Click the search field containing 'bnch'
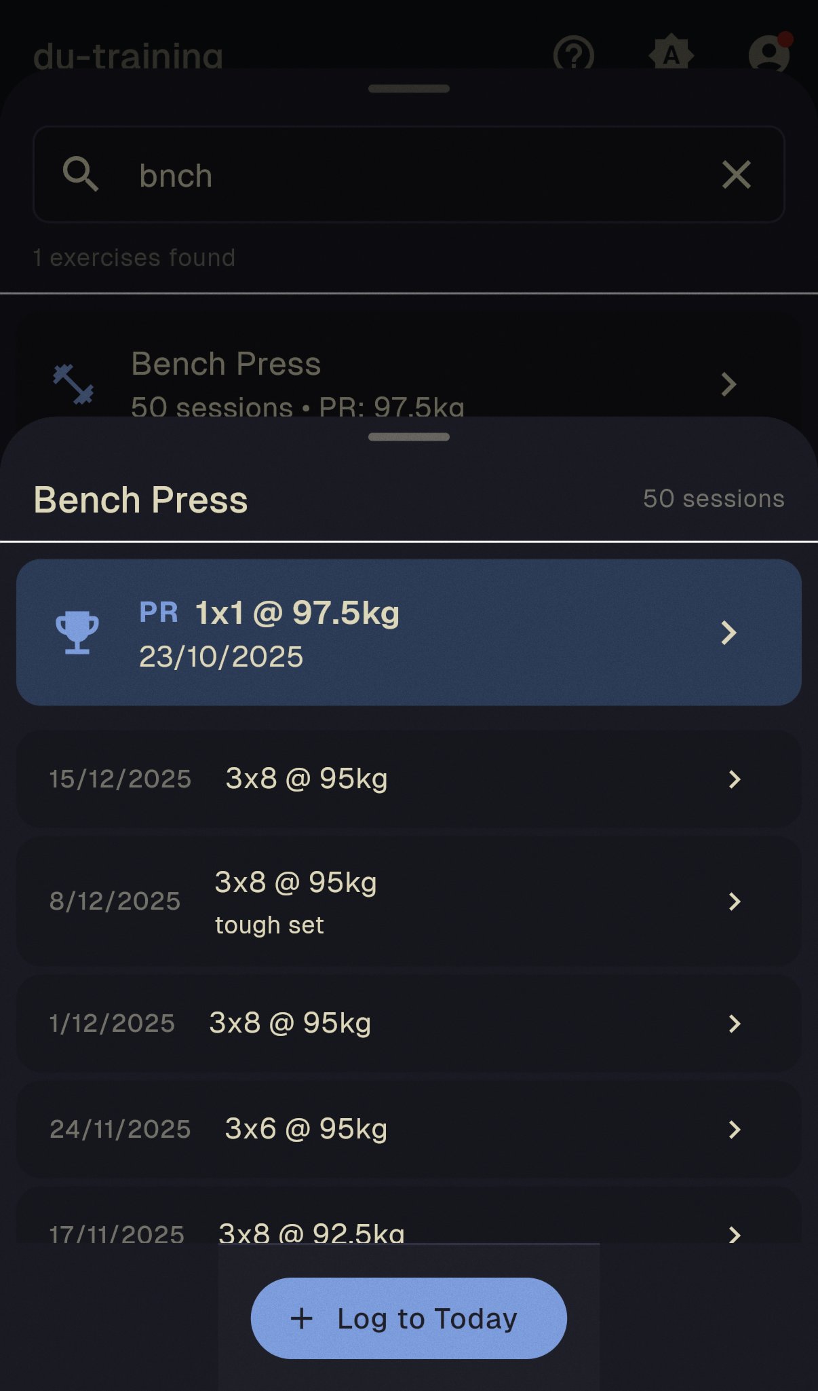 click(407, 174)
